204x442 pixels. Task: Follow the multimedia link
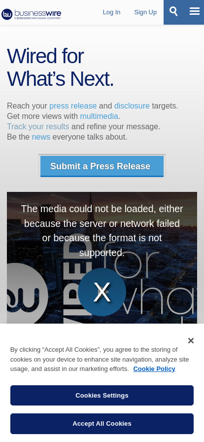click(x=99, y=116)
